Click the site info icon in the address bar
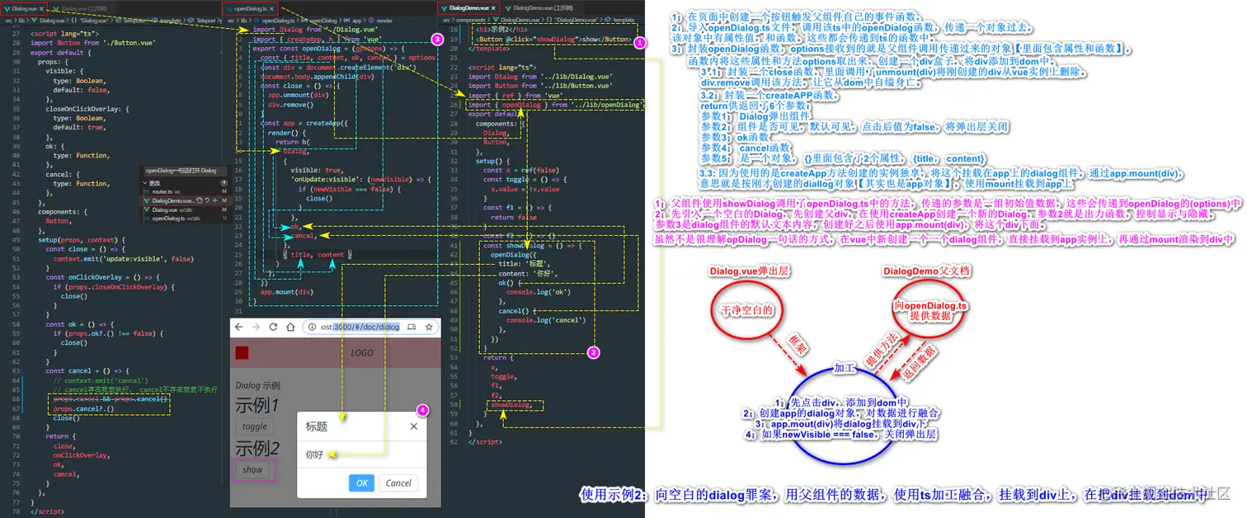 pyautogui.click(x=312, y=327)
